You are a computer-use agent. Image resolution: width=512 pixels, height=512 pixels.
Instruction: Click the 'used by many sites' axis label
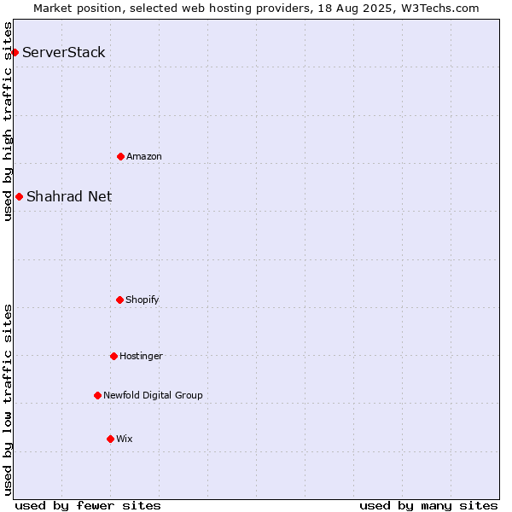pyautogui.click(x=428, y=506)
